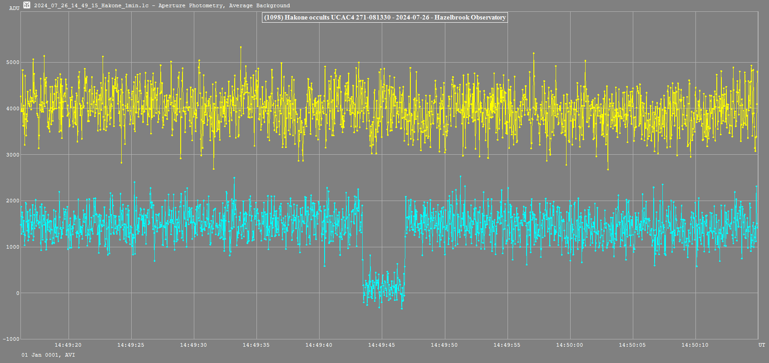This screenshot has height=363, width=769.
Task: Click the 14:50:00 time label
Action: [570, 345]
